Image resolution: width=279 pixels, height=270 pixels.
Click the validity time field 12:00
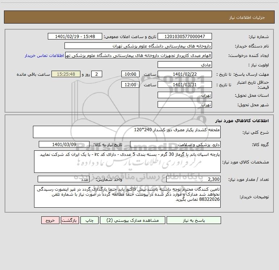coord(130,84)
